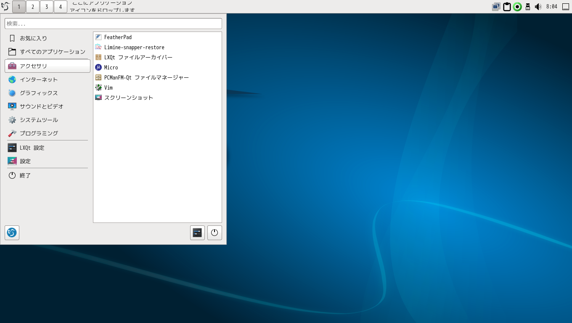
Task: Launch PCManFM-Qt file manager
Action: (x=146, y=78)
